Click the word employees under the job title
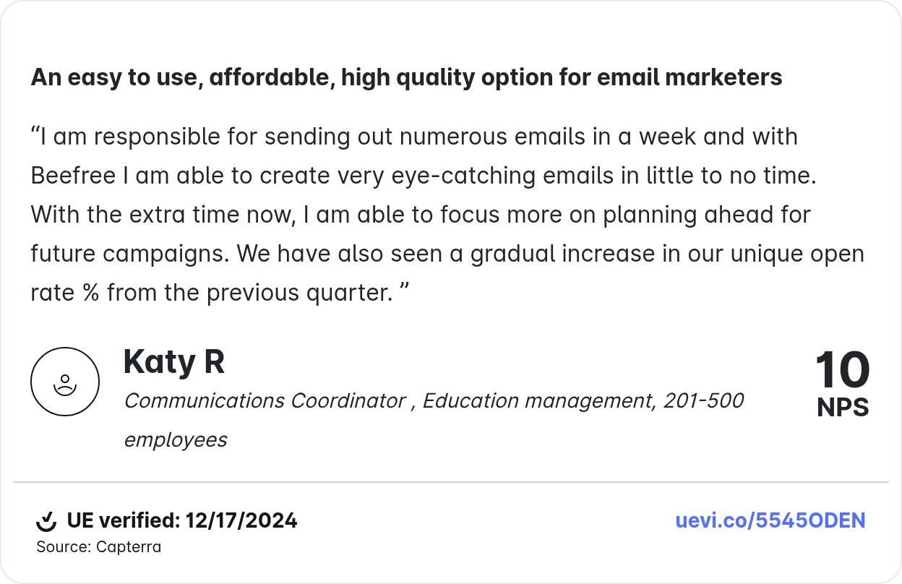The width and height of the screenshot is (902, 584). coord(175,439)
